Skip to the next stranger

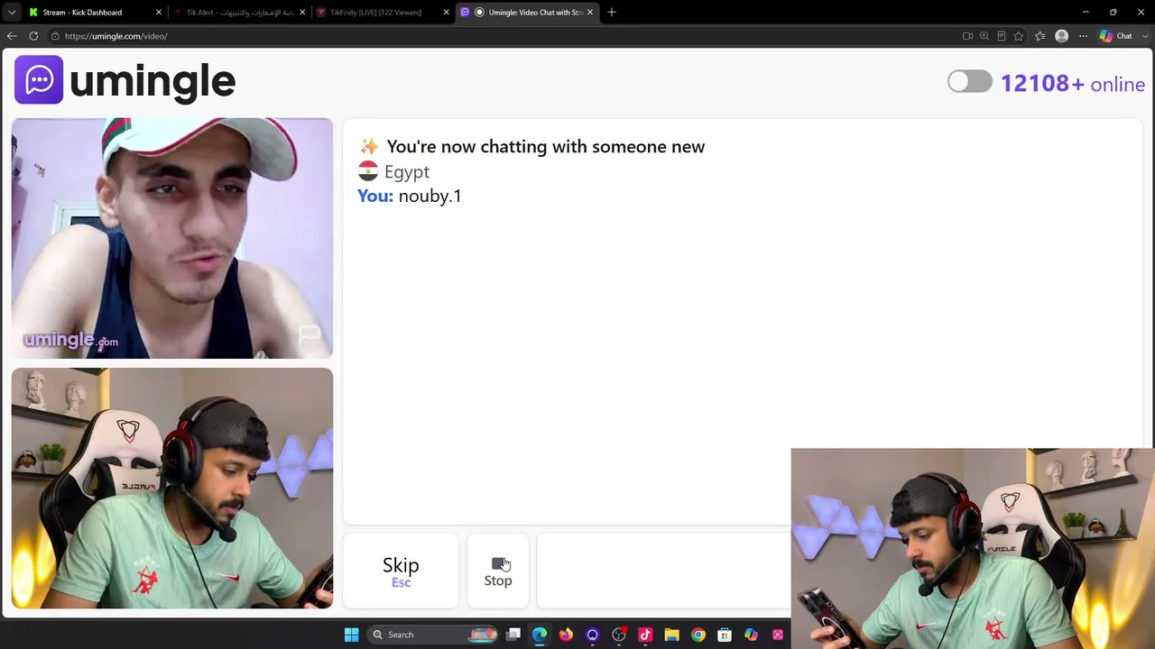401,571
